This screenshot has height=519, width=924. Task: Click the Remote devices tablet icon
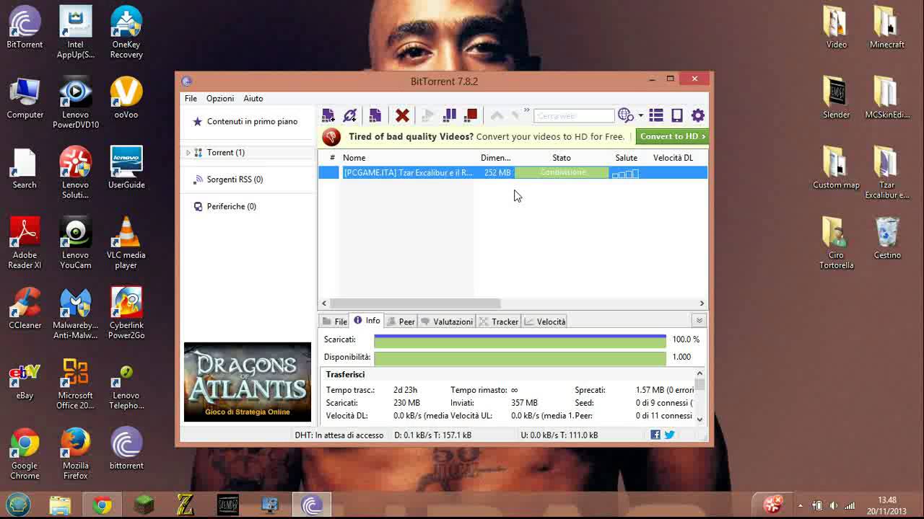[677, 115]
